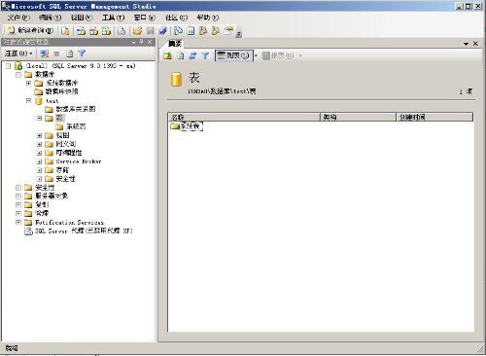Open the Edit (编辑) menu
This screenshot has height=356, width=486.
click(50, 18)
